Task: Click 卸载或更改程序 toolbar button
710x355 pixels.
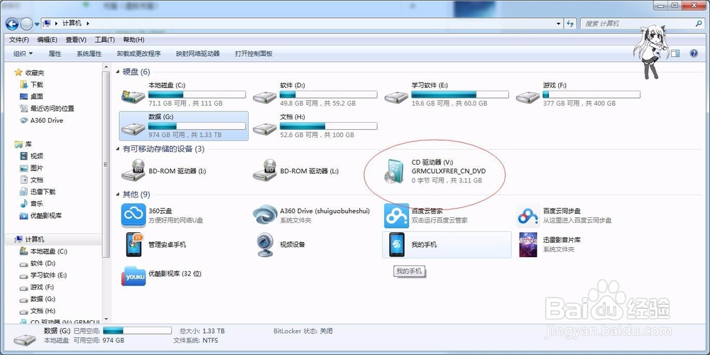Action: point(138,53)
